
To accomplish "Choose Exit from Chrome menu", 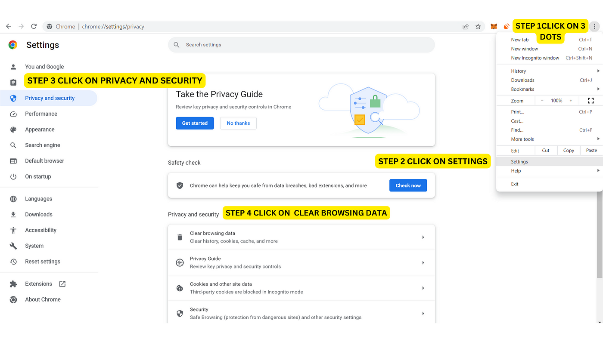I will [x=549, y=184].
